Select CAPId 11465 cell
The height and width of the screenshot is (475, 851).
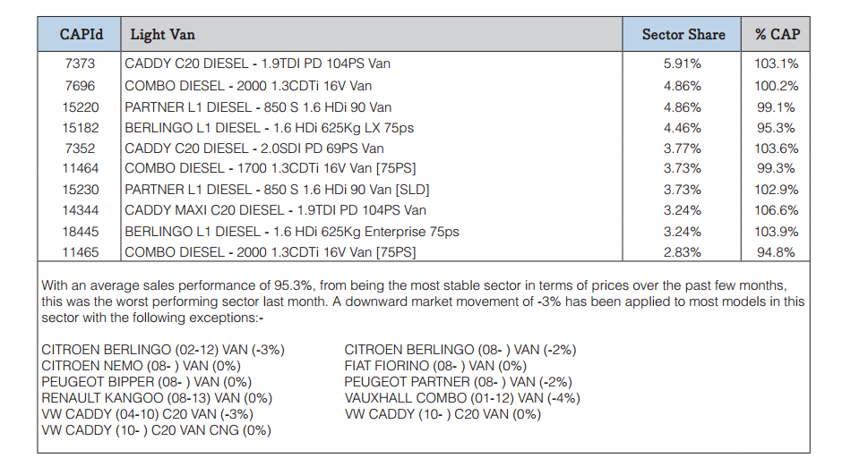tap(81, 252)
